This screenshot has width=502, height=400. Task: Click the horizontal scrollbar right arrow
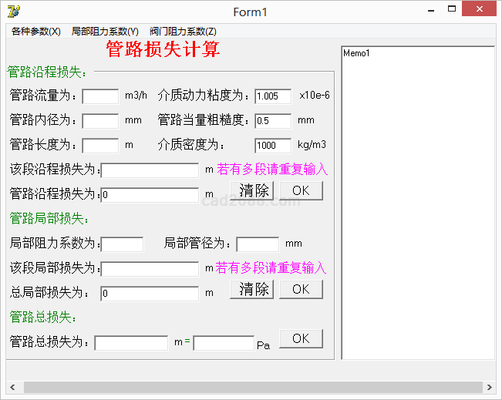click(x=489, y=387)
